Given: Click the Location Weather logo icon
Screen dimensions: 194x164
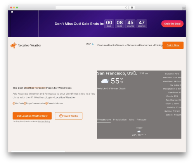Looking at the screenshot, I should pyautogui.click(x=14, y=45).
